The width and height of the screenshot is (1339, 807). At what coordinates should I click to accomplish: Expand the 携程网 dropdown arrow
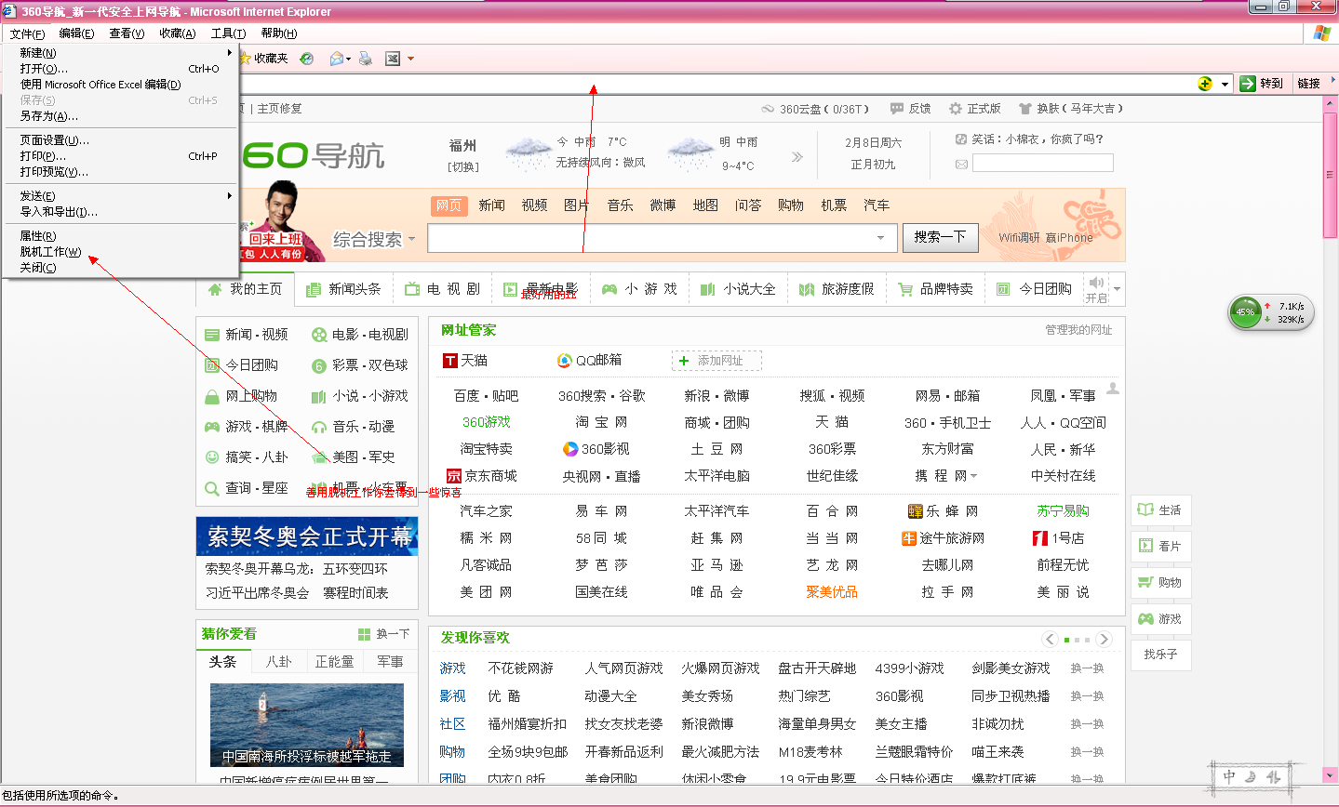pyautogui.click(x=973, y=476)
